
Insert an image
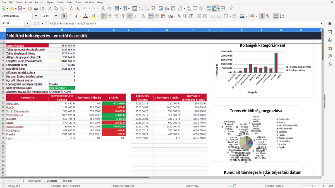pyautogui.click(x=161, y=9)
